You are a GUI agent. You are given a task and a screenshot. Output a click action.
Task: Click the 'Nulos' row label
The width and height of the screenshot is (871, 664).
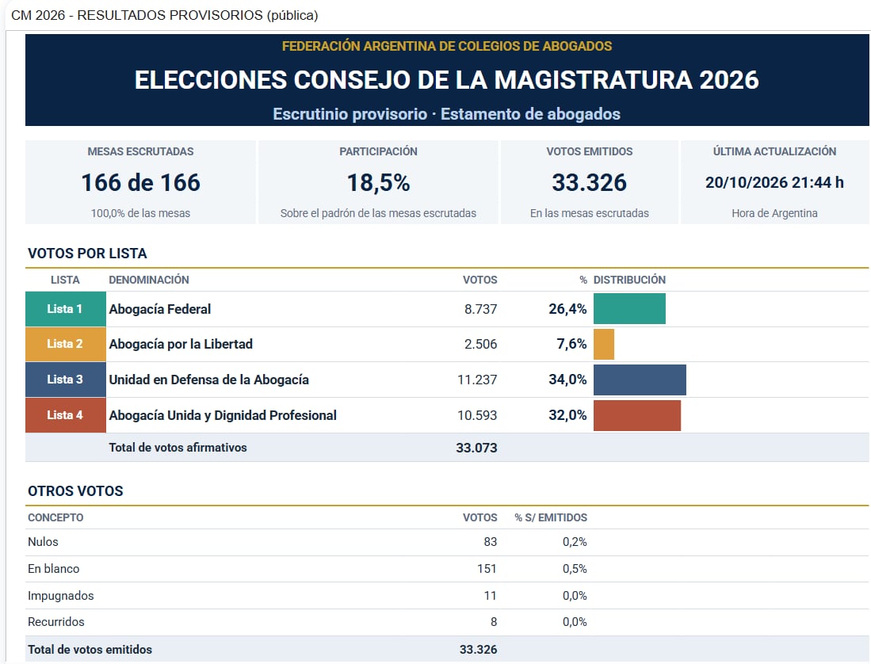pos(43,542)
